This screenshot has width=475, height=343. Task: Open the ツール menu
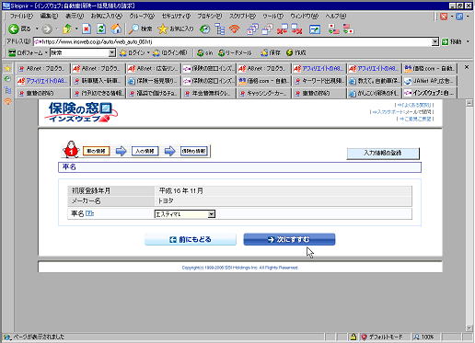tap(272, 16)
